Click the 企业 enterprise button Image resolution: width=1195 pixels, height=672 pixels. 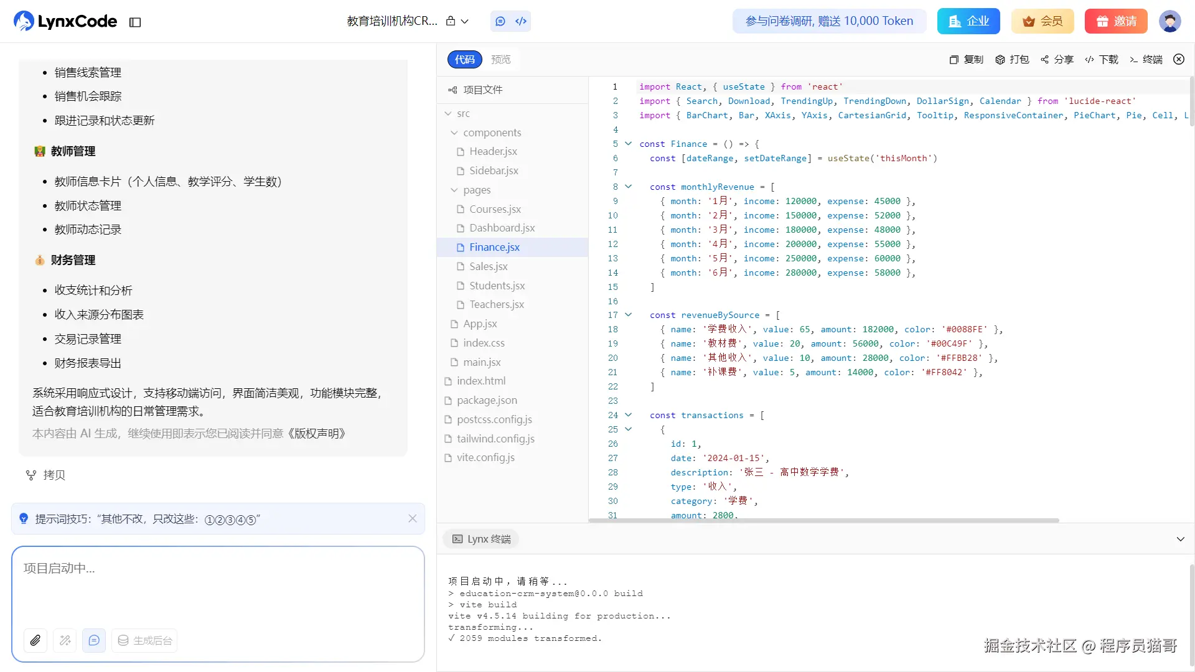pyautogui.click(x=968, y=21)
